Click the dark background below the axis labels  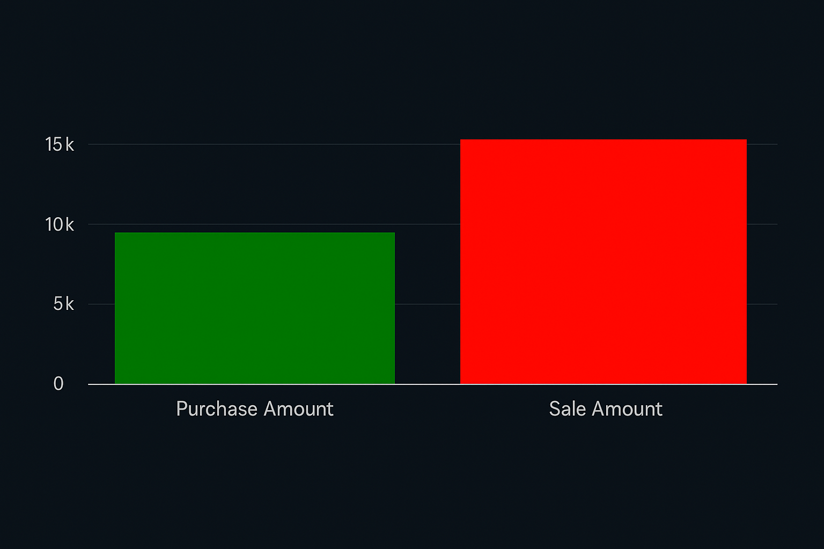coord(412,483)
